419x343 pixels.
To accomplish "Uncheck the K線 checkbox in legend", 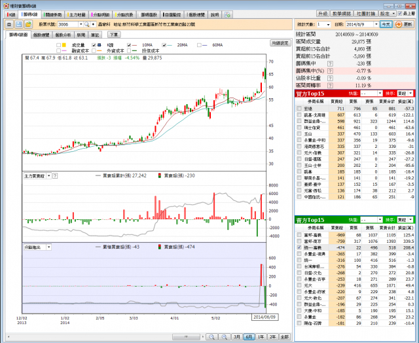I will click(x=94, y=45).
